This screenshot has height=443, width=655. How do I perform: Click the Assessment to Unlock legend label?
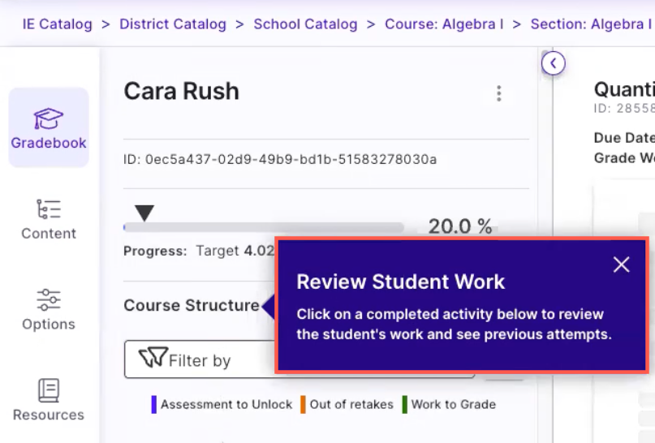pos(226,404)
